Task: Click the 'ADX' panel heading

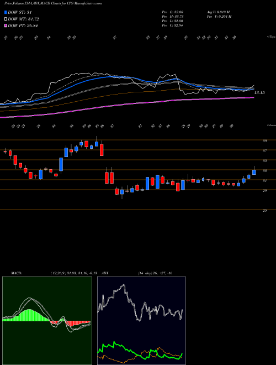Action: (105, 273)
